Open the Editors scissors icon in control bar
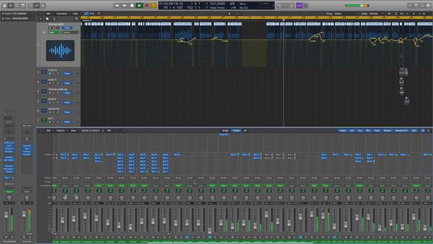The image size is (433, 244). click(x=43, y=5)
